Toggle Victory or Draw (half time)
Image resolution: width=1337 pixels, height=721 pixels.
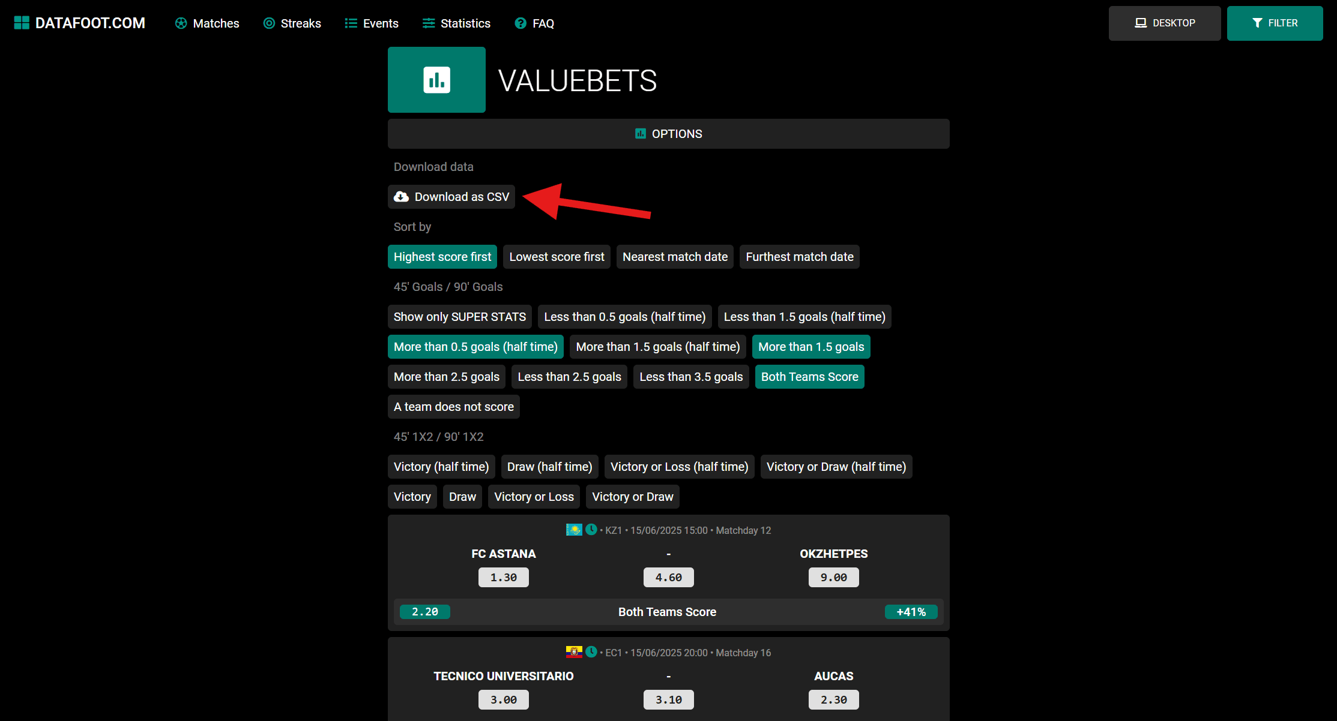(x=836, y=467)
